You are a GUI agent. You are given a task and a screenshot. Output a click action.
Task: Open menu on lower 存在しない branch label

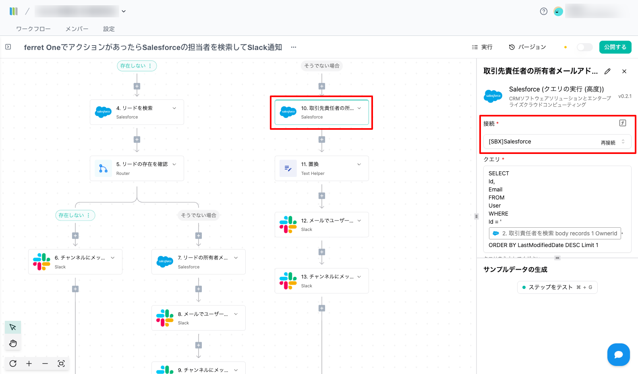click(89, 215)
